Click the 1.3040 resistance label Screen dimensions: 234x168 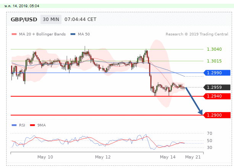(214, 49)
